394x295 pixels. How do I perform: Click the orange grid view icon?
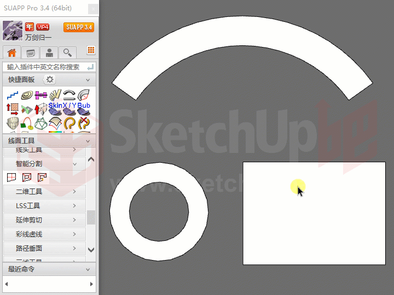[91, 50]
